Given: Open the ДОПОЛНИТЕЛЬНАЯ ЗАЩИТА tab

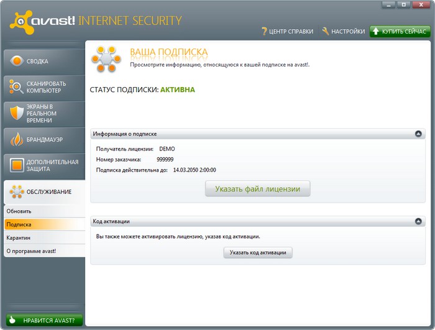Looking at the screenshot, I should 44,166.
